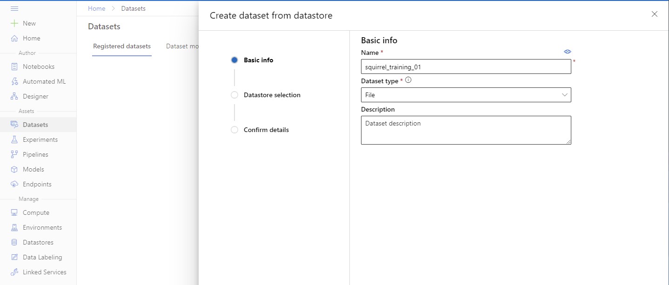The width and height of the screenshot is (669, 285).
Task: Select the Datastore selection step circle
Action: (x=234, y=95)
